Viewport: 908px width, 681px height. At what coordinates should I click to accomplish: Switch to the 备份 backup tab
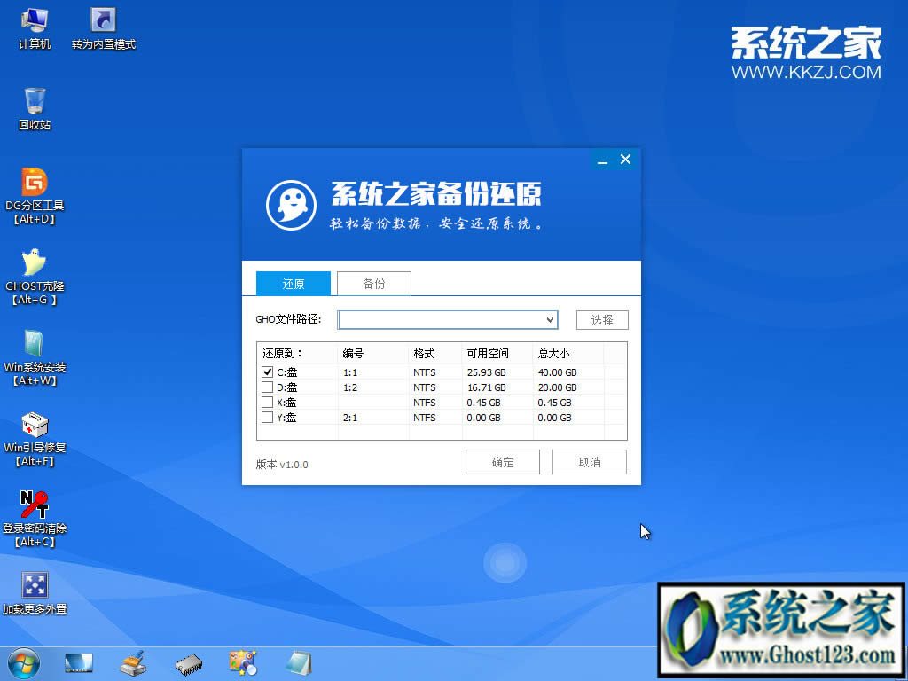point(373,283)
